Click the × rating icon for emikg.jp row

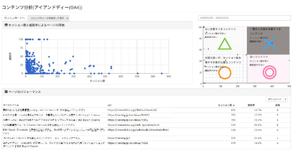(x=277, y=138)
